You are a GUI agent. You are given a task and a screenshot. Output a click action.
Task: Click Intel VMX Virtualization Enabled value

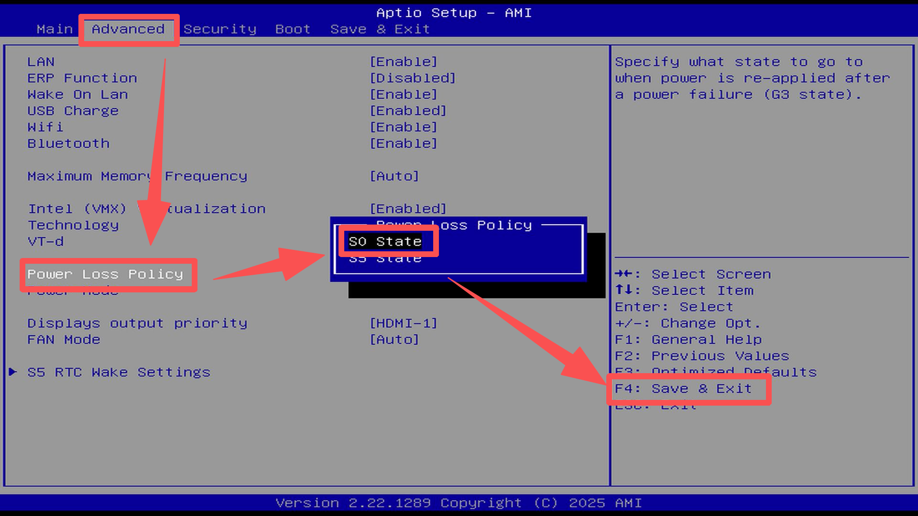click(408, 209)
